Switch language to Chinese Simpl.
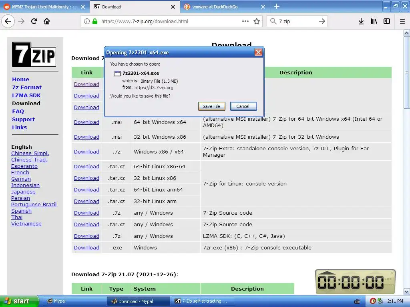Image resolution: width=410 pixels, height=307 pixels. tap(30, 153)
